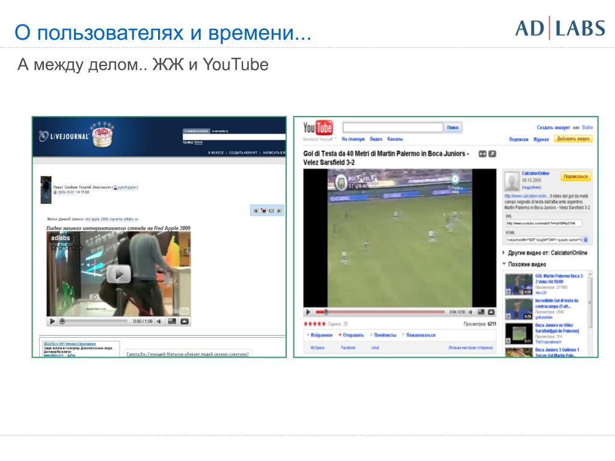Open Boca Juniors vs Vélez Sarsfield related video

coord(557,328)
